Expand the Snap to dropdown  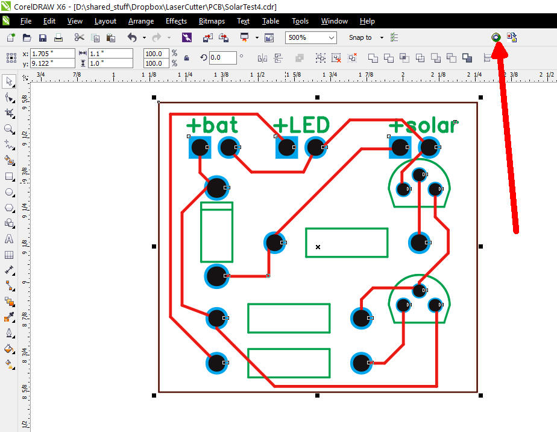coord(382,37)
